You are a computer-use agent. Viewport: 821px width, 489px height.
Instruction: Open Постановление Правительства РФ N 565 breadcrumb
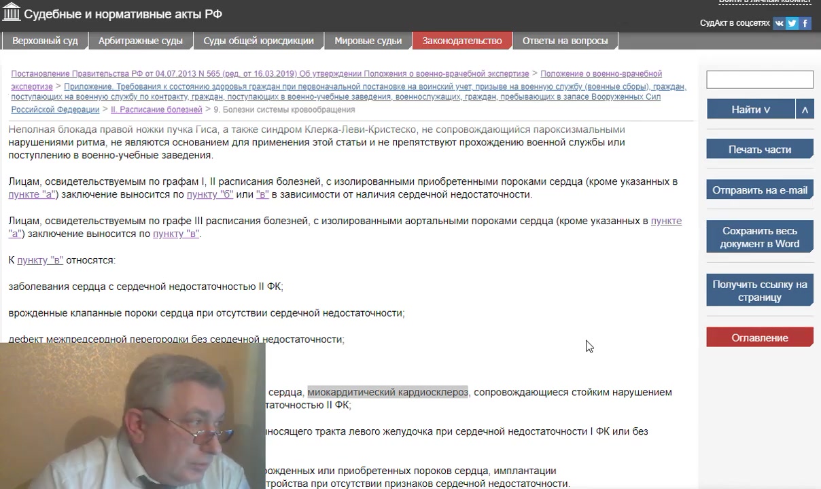270,73
